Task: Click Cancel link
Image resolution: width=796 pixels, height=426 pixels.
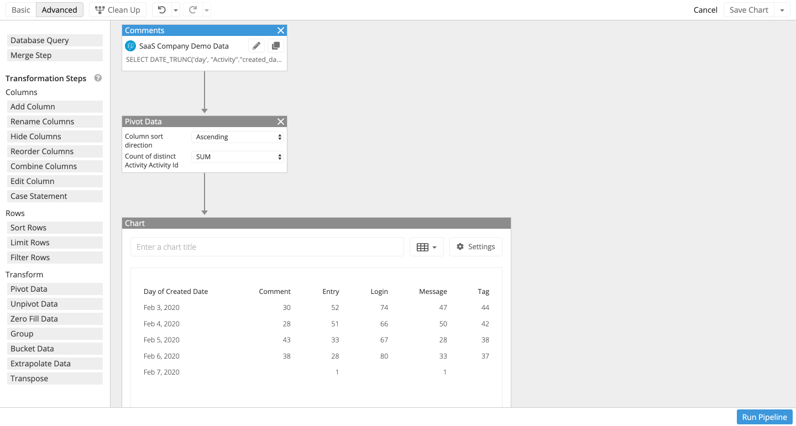Action: click(705, 10)
